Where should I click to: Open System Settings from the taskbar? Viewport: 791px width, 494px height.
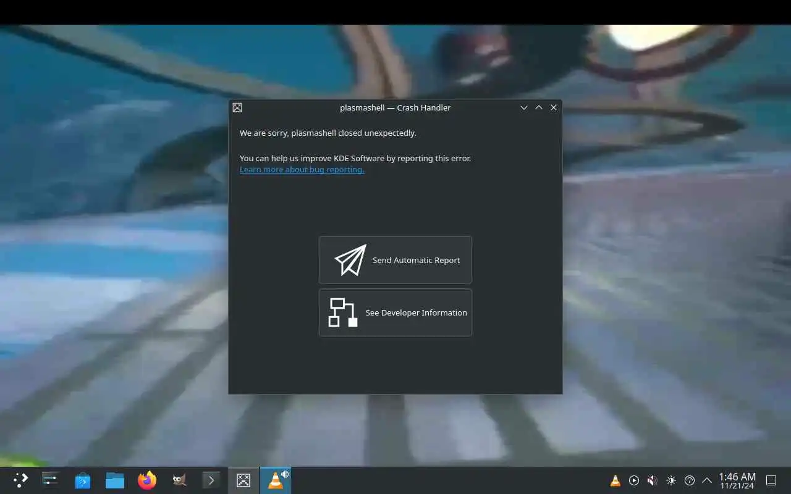point(51,480)
